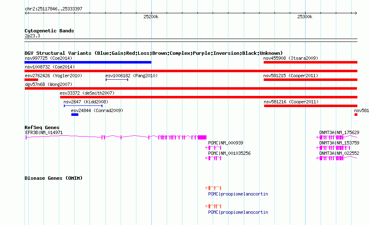Select the short red esv2762426 bar
Viewport: 369px width, 225px height.
31,80
